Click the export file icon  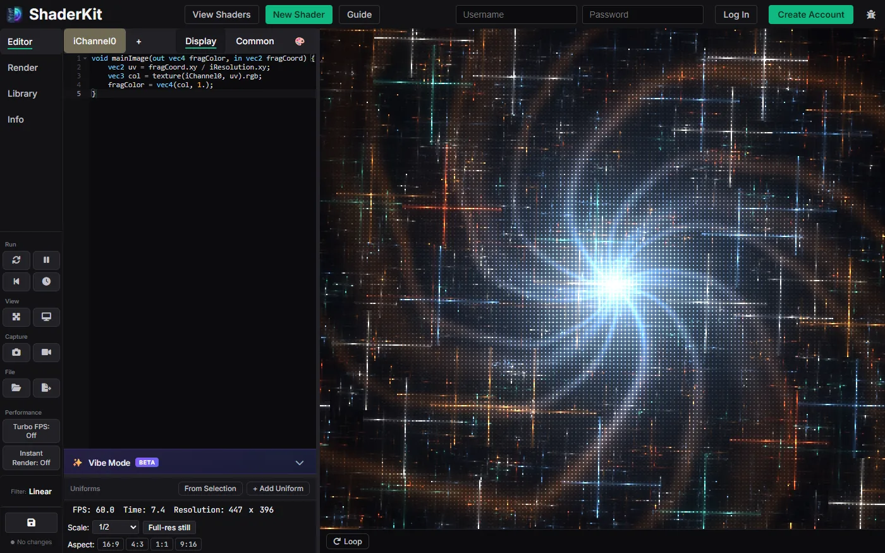point(46,387)
